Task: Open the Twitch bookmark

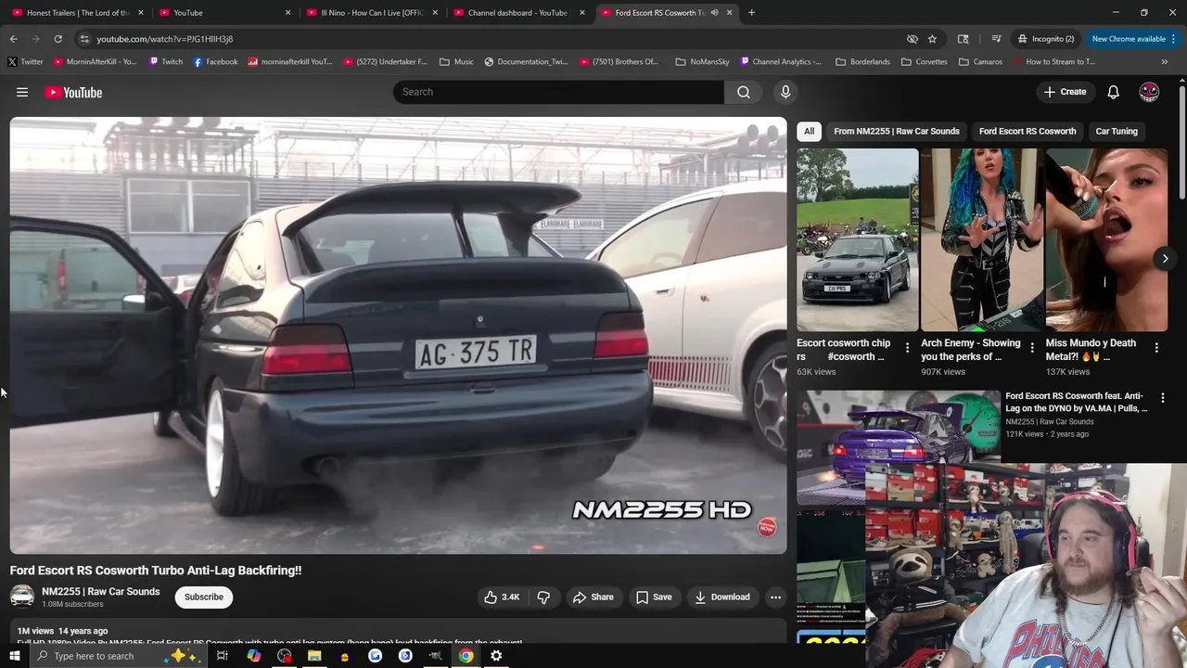Action: 166,62
